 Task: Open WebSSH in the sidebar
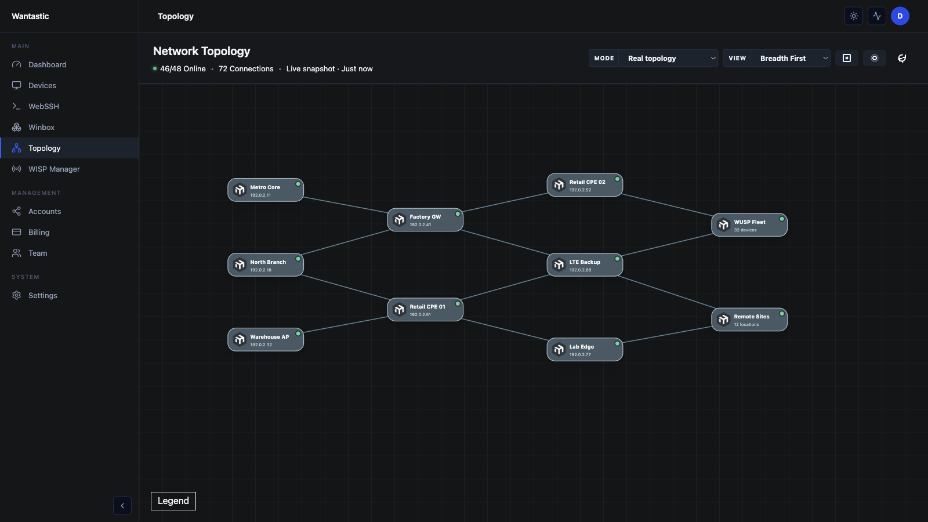[70, 106]
